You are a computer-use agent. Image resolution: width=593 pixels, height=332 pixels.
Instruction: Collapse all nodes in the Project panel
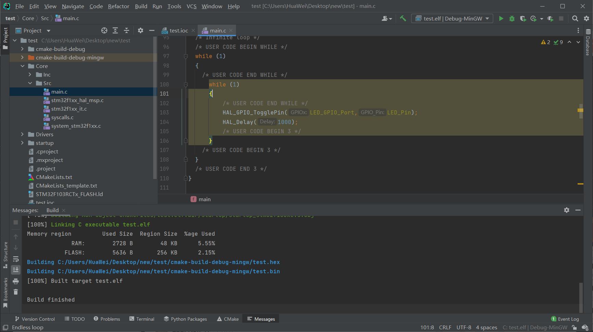point(126,30)
